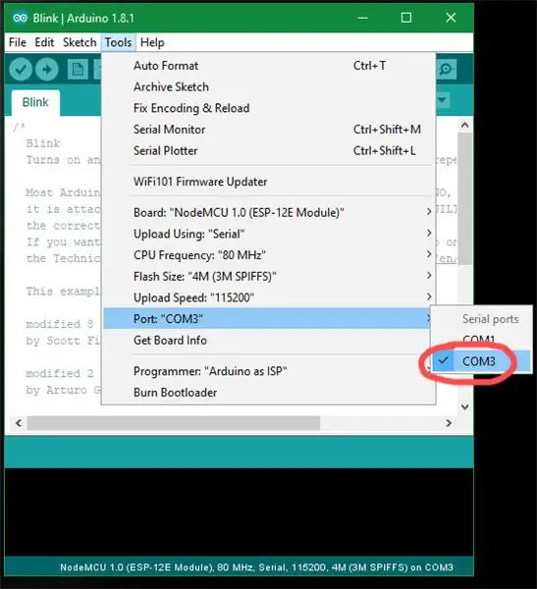Open the Edit menu
The width and height of the screenshot is (537, 589).
click(x=44, y=42)
